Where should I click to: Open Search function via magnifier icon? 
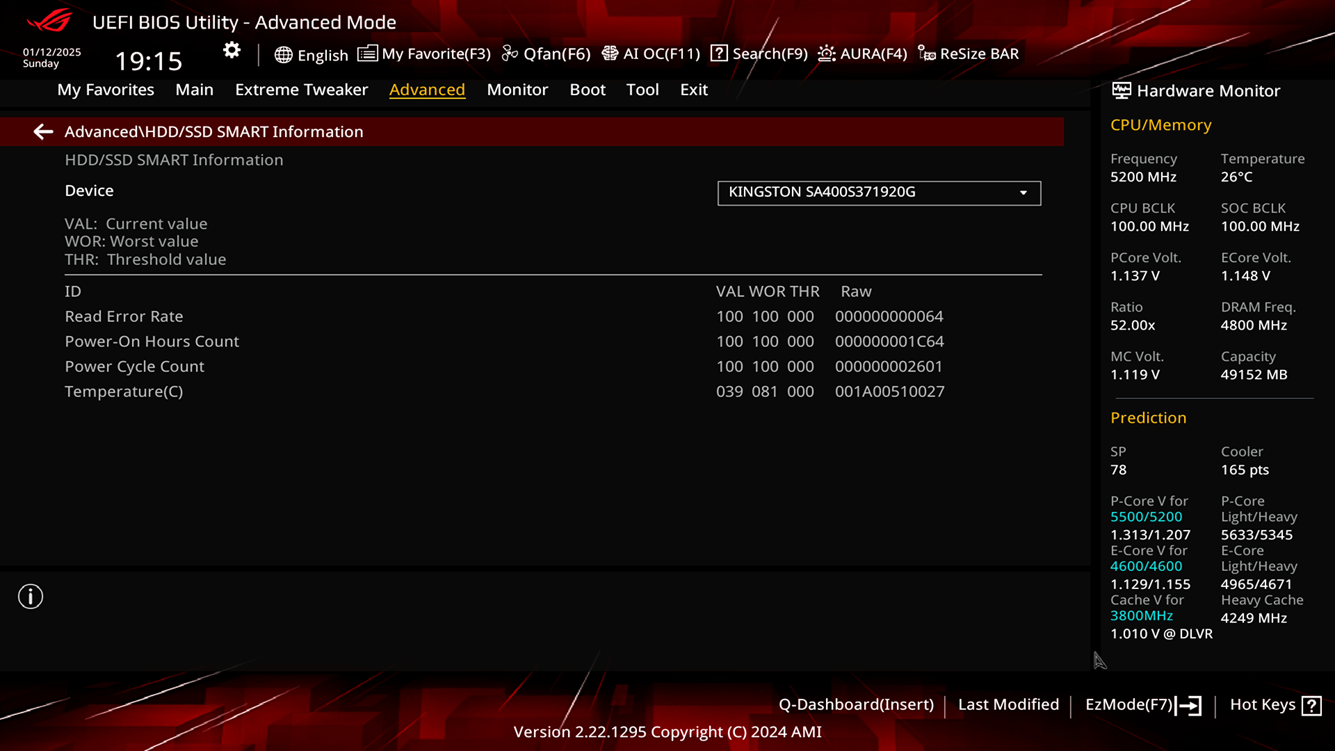(718, 53)
